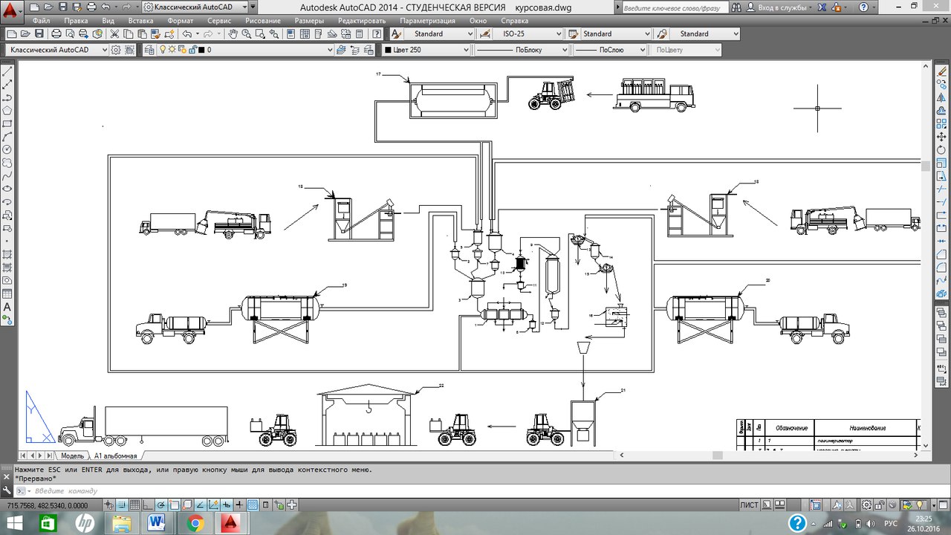Click the Autodesk Exchange X icon
The width and height of the screenshot is (951, 535).
click(823, 7)
